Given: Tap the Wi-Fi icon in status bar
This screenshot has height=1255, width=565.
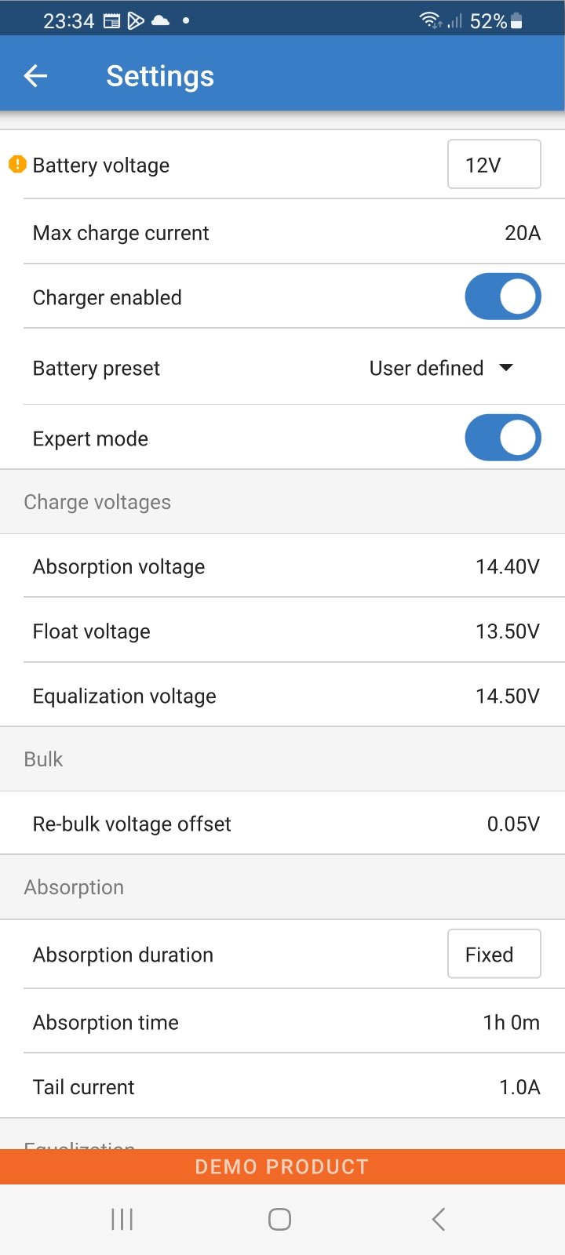Looking at the screenshot, I should 430,20.
